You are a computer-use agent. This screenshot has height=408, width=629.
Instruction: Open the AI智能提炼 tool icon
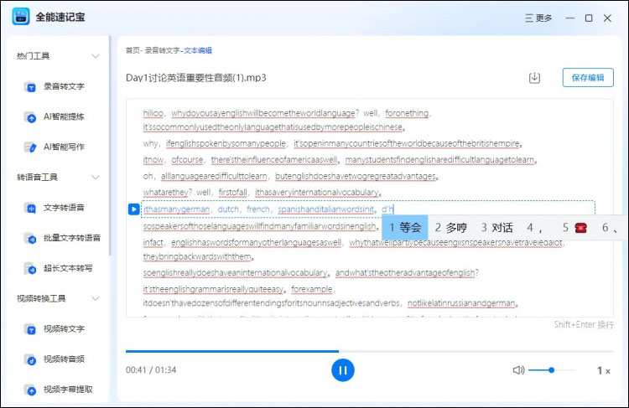click(30, 117)
